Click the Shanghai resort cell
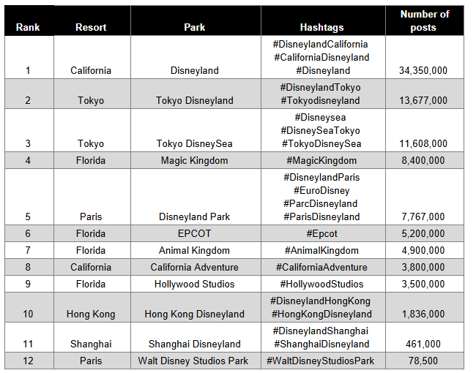Viewport: 476px width, 373px height. [x=92, y=337]
